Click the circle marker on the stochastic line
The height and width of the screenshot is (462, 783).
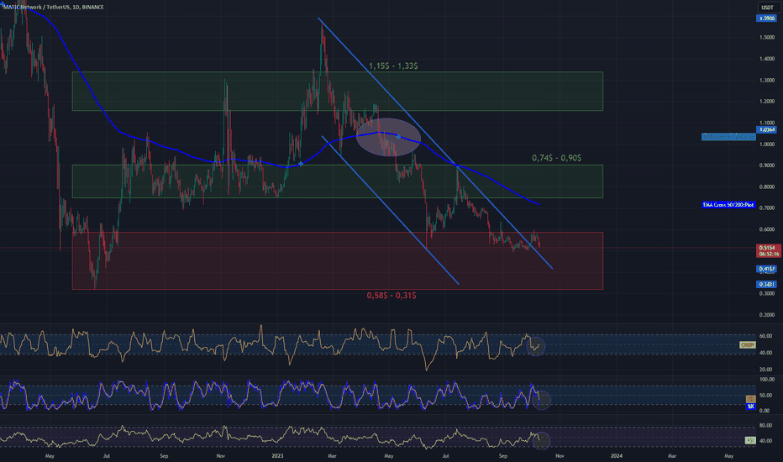pos(541,400)
